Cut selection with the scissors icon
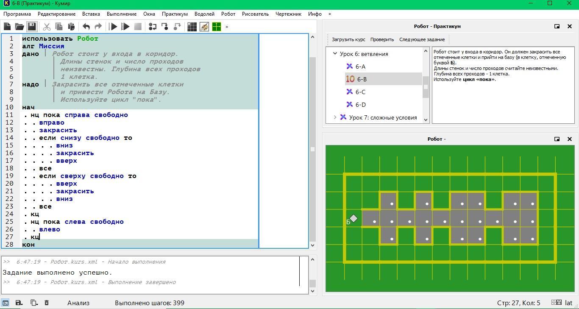The image size is (579, 309). click(47, 27)
